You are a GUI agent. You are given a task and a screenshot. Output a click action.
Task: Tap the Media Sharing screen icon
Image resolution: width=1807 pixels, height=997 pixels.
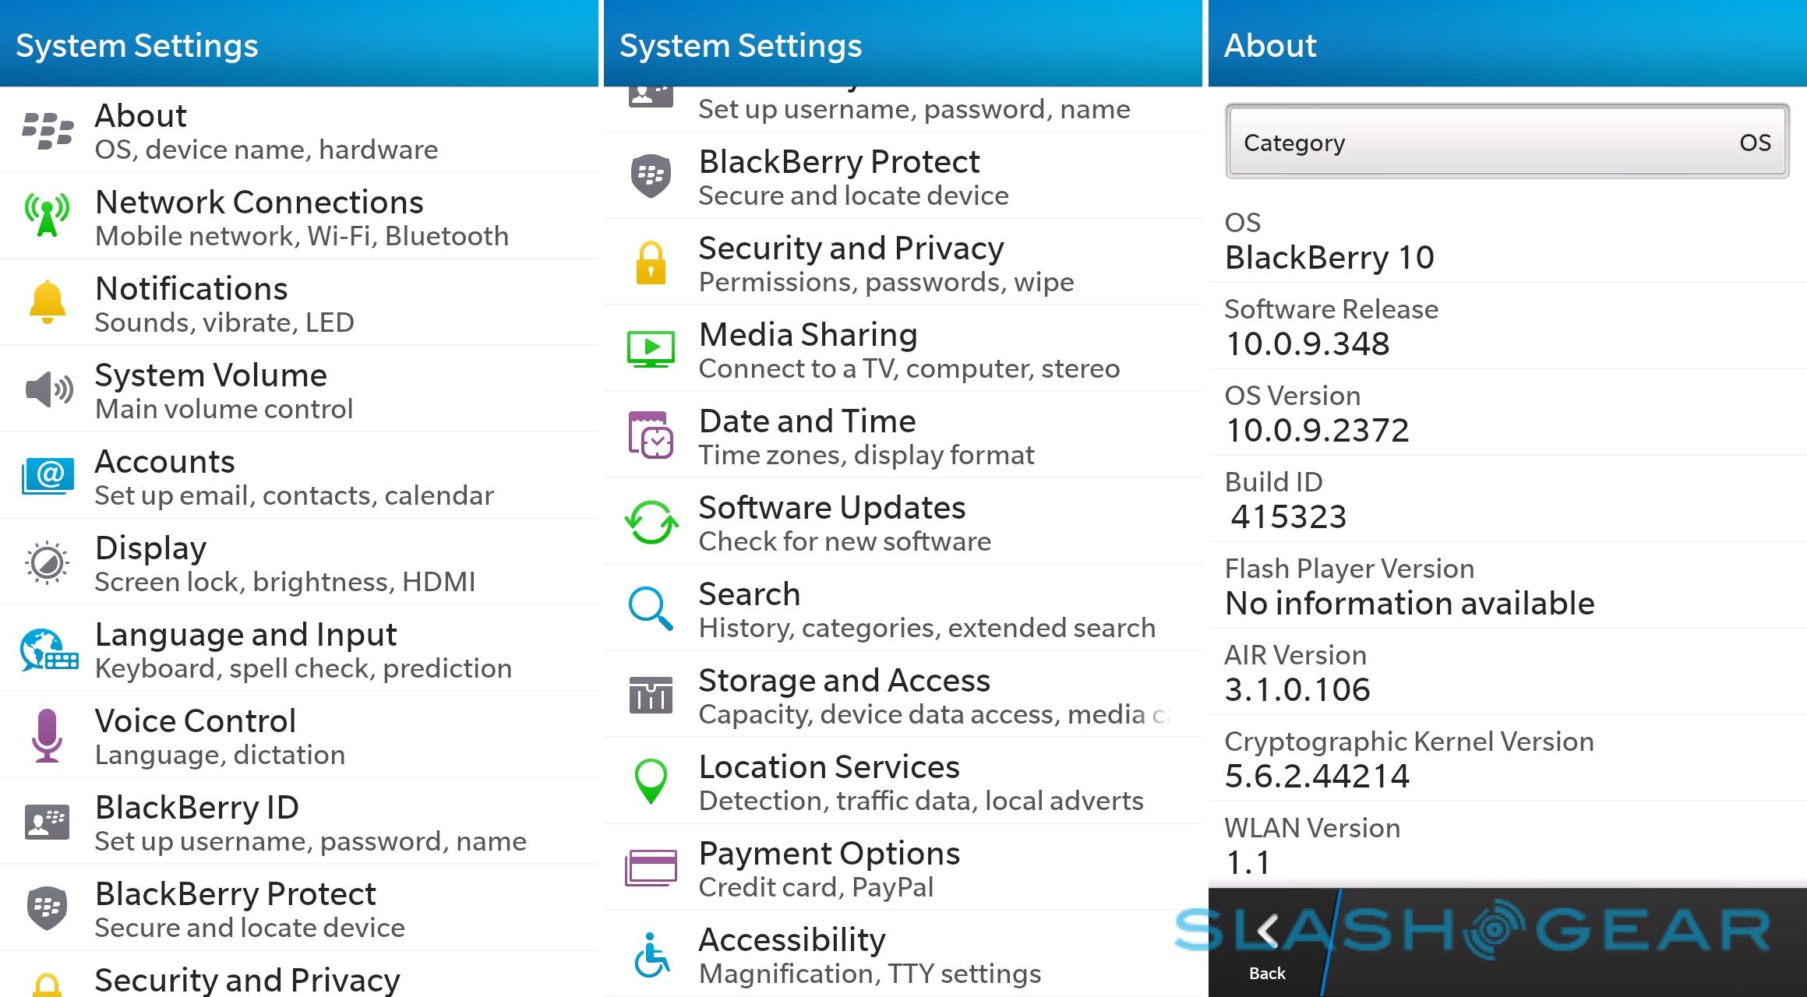pyautogui.click(x=651, y=349)
